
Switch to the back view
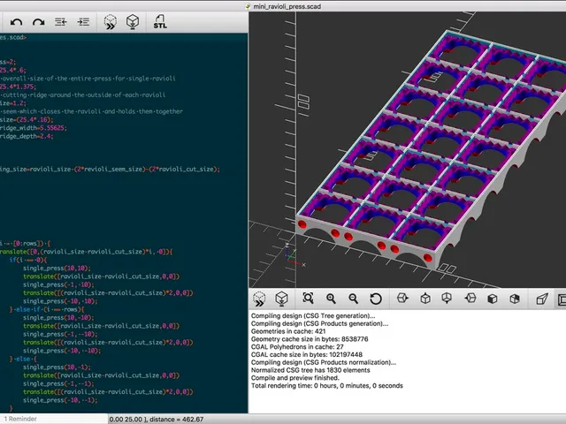515,299
